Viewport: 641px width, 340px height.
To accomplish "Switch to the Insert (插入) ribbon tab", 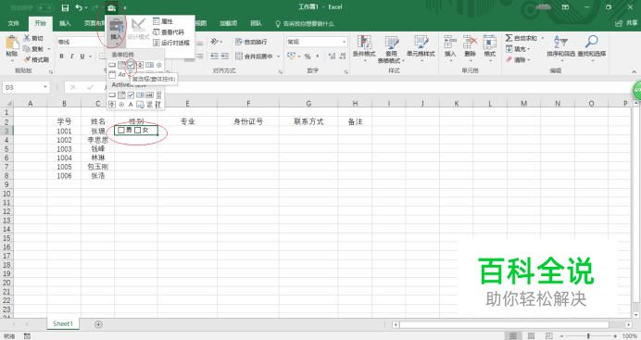I will (65, 23).
